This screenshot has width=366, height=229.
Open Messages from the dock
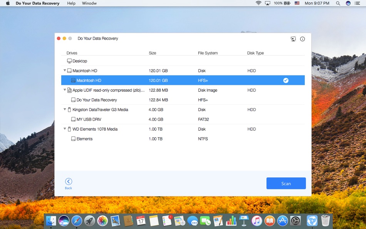point(192,221)
